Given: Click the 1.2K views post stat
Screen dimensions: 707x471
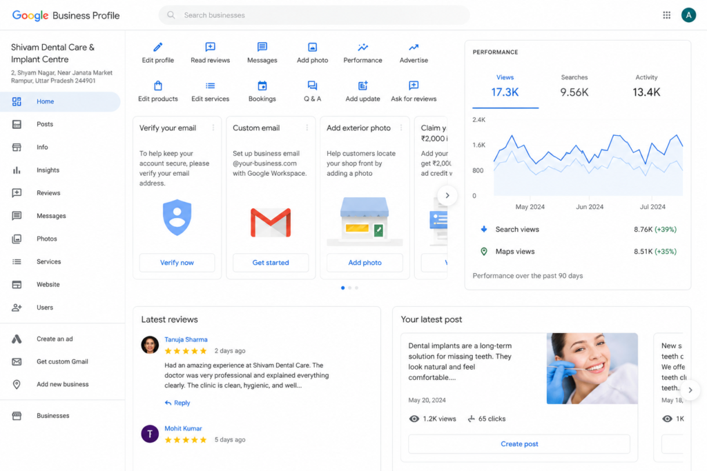Looking at the screenshot, I should point(432,419).
